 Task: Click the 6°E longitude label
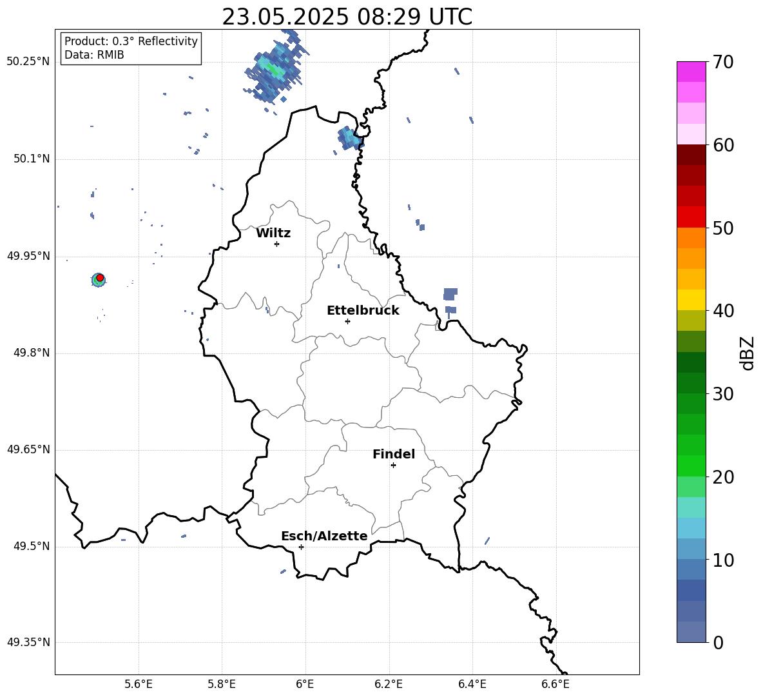[x=305, y=684]
